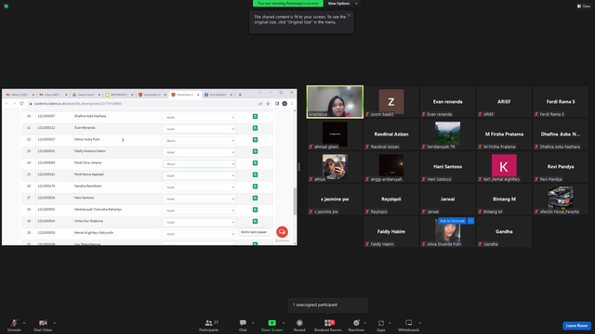Open attendance dropdown for Gandha Ramdhani
This screenshot has height=334, width=595.
(x=199, y=187)
